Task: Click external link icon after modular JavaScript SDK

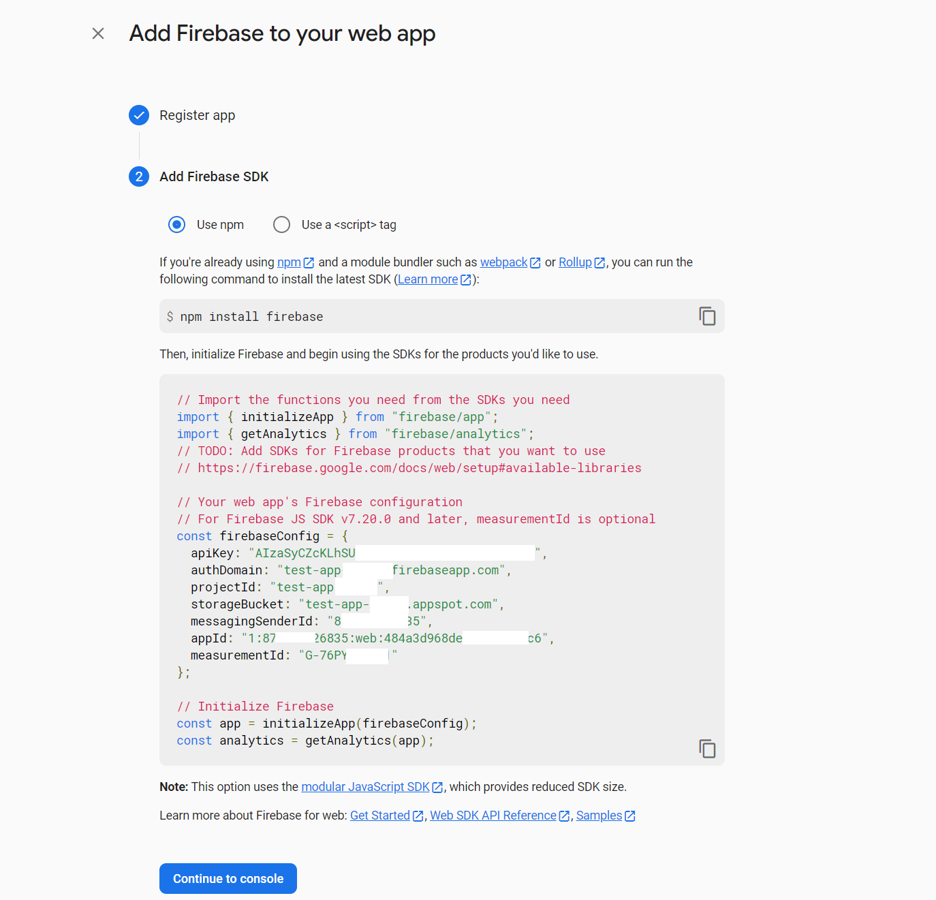Action: [437, 788]
